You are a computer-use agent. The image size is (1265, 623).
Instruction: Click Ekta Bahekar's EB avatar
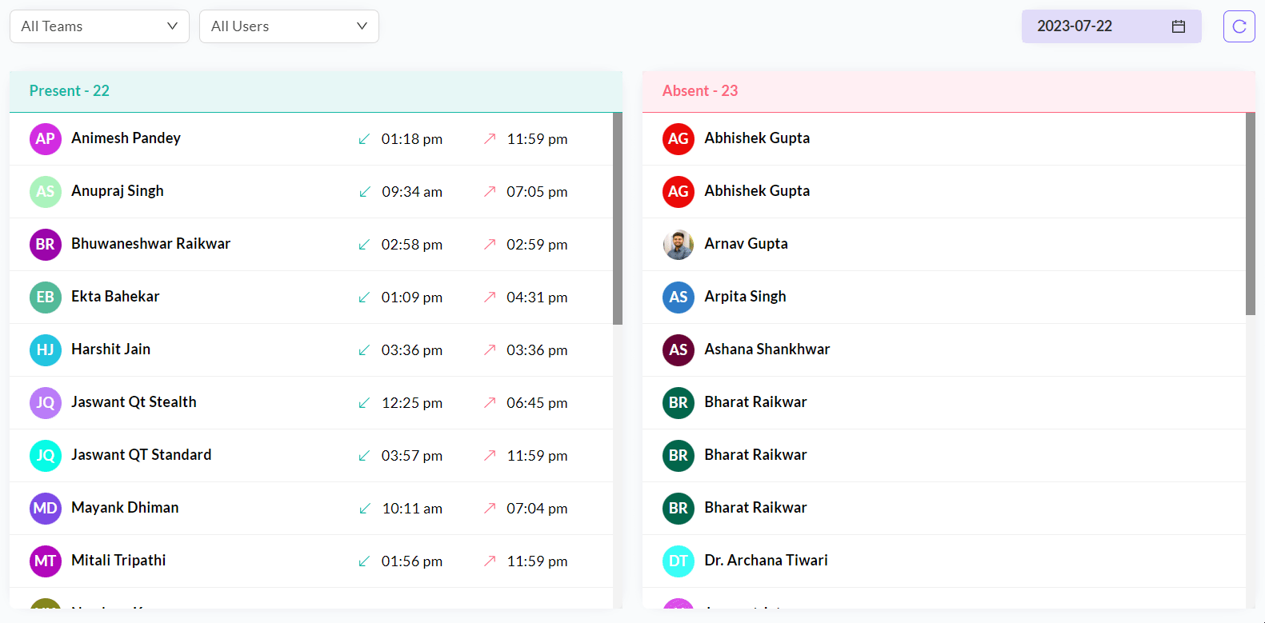point(46,297)
